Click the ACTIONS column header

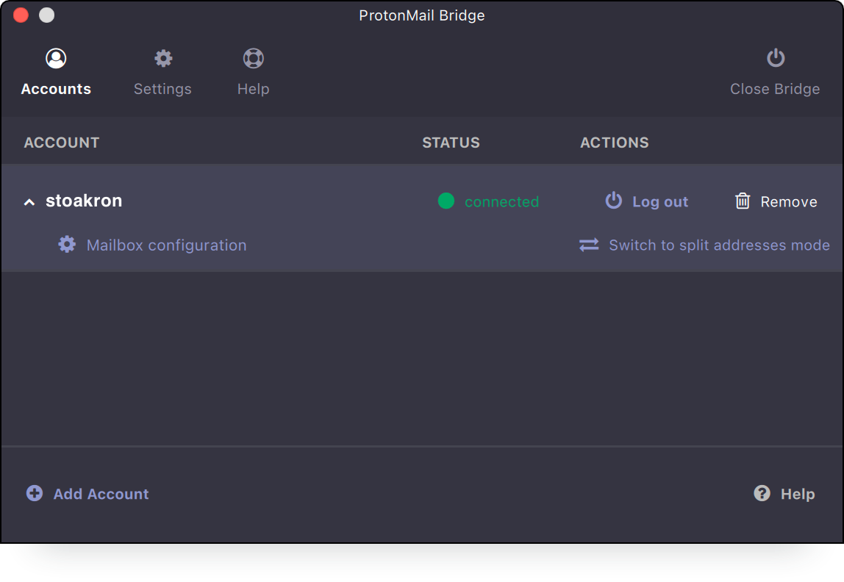coord(615,143)
